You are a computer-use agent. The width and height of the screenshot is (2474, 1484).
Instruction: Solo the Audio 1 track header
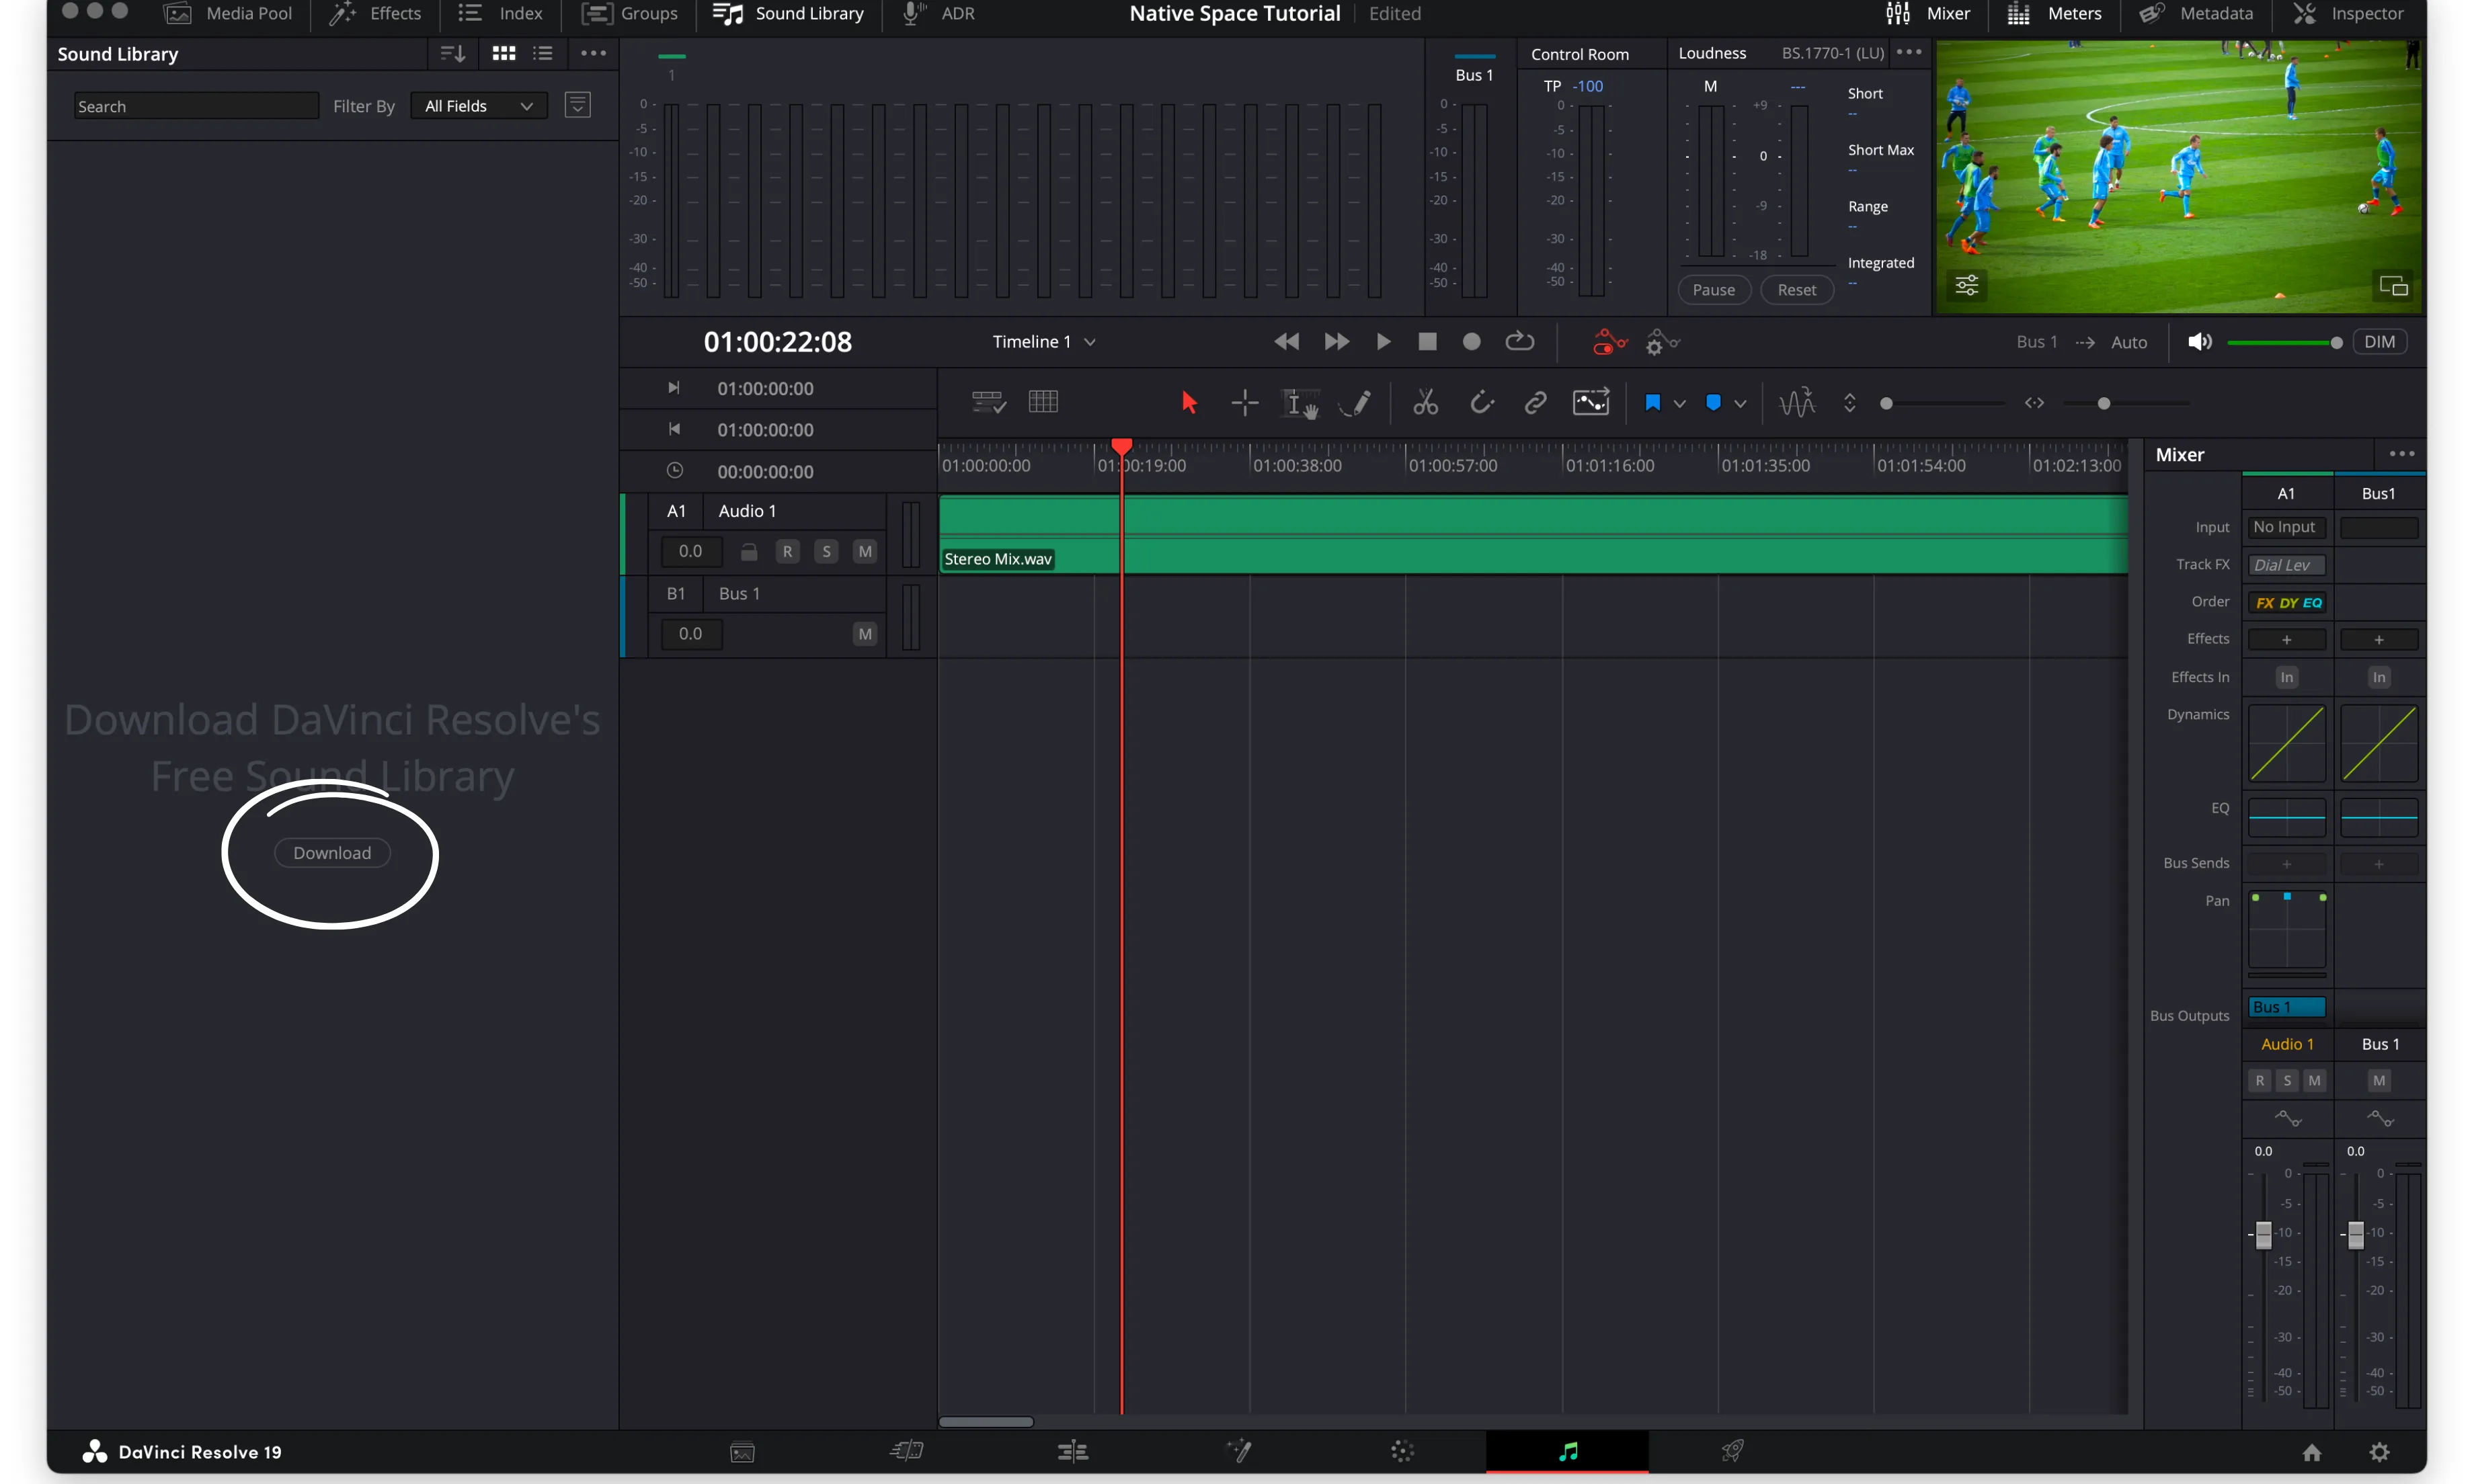(x=826, y=552)
